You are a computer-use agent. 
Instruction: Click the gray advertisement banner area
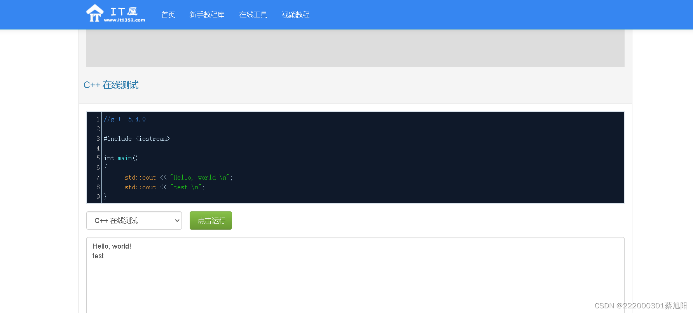(x=355, y=48)
